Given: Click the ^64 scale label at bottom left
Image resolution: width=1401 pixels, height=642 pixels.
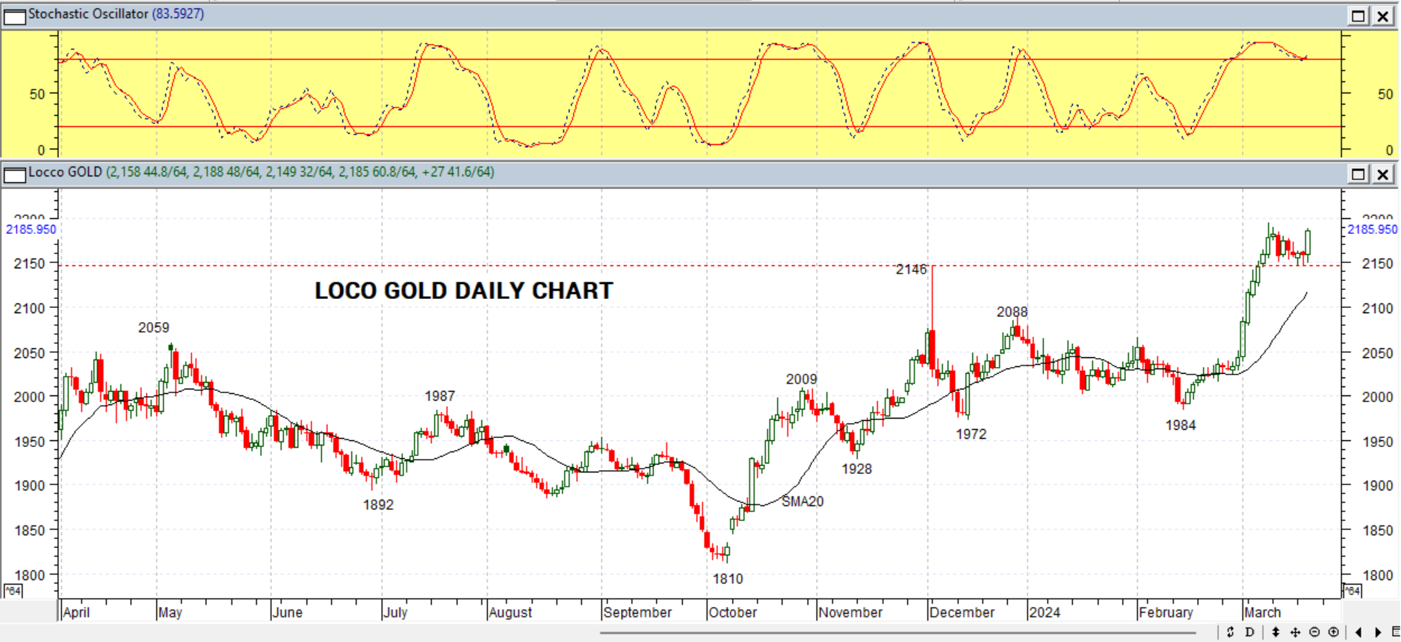Looking at the screenshot, I should (13, 591).
